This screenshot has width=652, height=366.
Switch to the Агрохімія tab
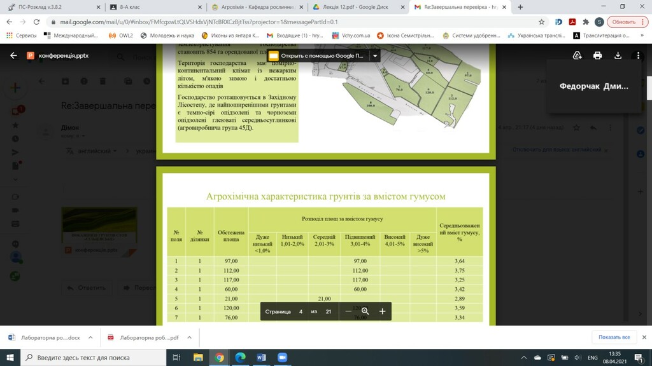click(x=257, y=7)
